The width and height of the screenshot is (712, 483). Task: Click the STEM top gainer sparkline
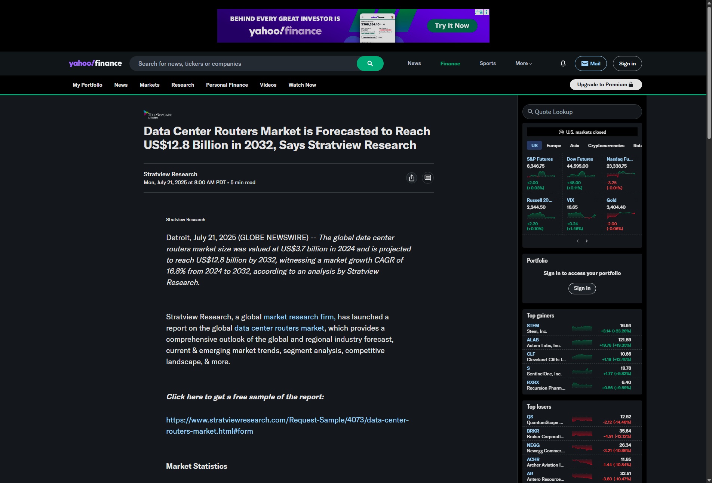pyautogui.click(x=582, y=328)
